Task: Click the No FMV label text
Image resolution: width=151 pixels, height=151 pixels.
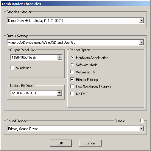Action: tap(82, 94)
